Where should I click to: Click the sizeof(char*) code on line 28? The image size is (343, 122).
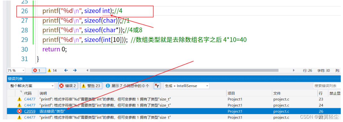click(103, 30)
